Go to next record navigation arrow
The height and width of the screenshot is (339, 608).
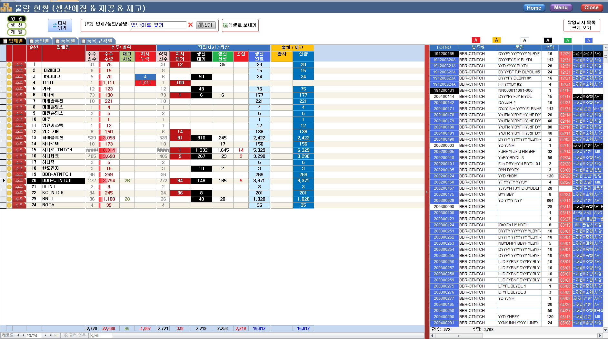pyautogui.click(x=45, y=335)
